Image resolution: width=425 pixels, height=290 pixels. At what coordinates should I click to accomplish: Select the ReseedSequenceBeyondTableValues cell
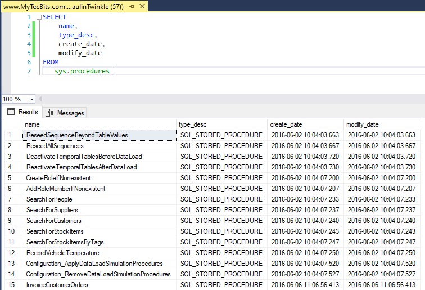[99, 135]
